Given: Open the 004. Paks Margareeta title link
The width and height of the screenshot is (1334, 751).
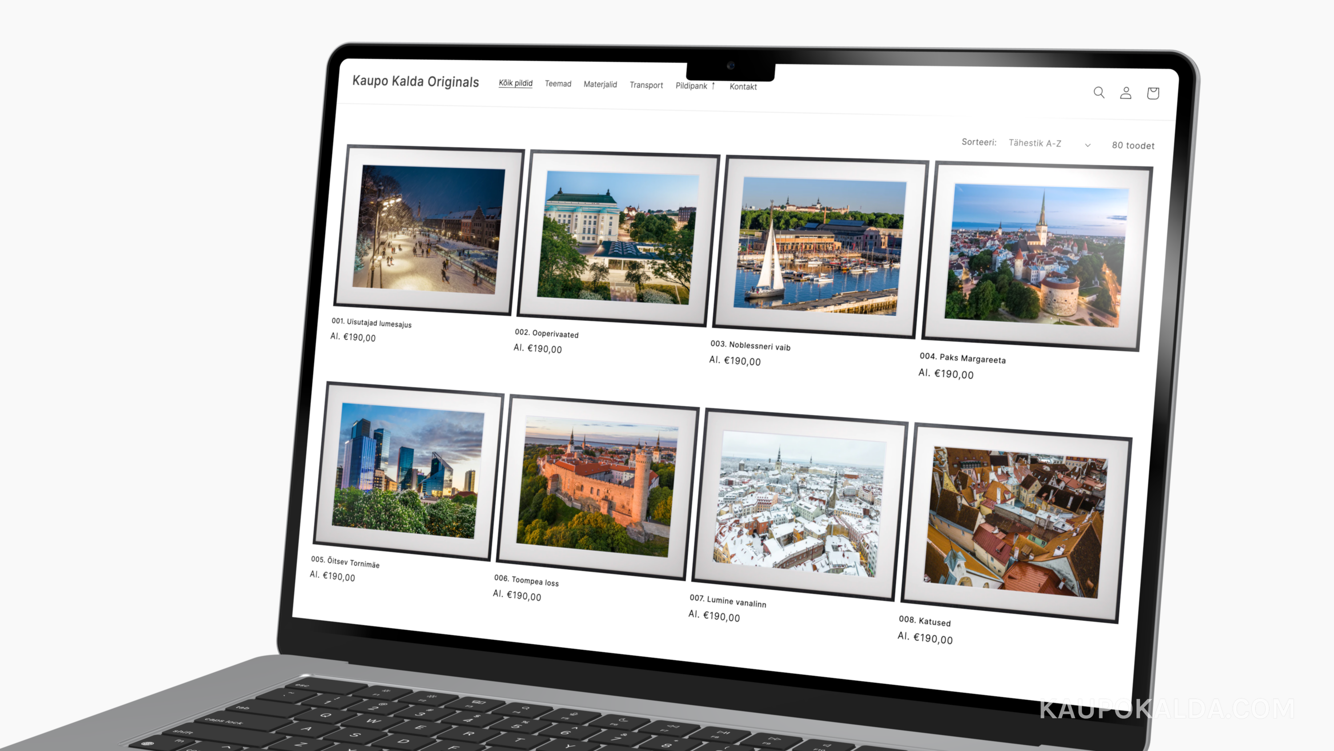Looking at the screenshot, I should 962,358.
